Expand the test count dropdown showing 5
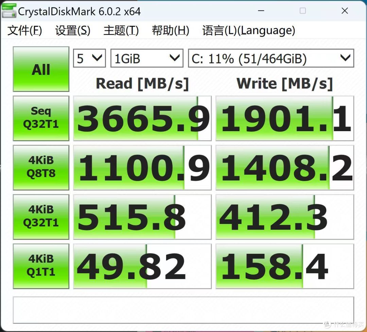Viewport: 367px width, 332px height. (89, 58)
